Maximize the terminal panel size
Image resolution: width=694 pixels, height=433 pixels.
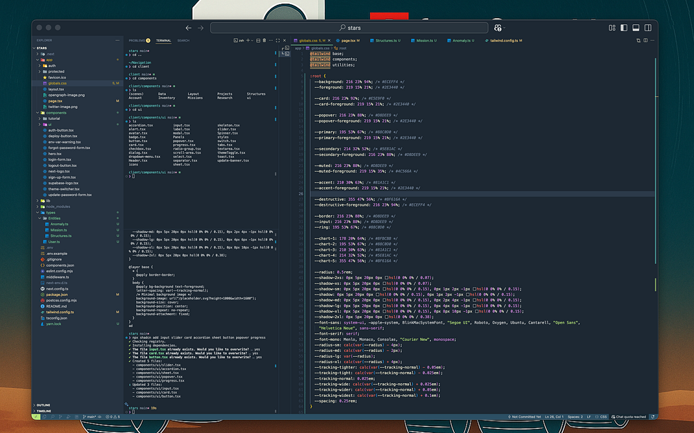tap(278, 41)
